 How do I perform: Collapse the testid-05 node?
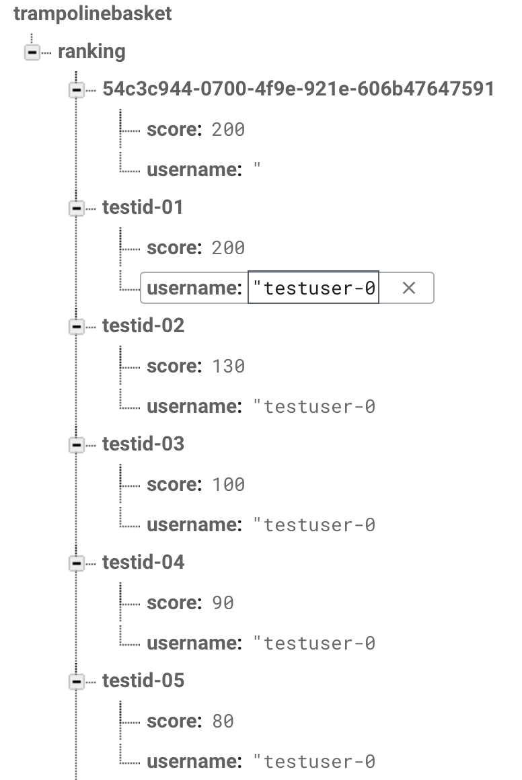(x=77, y=682)
